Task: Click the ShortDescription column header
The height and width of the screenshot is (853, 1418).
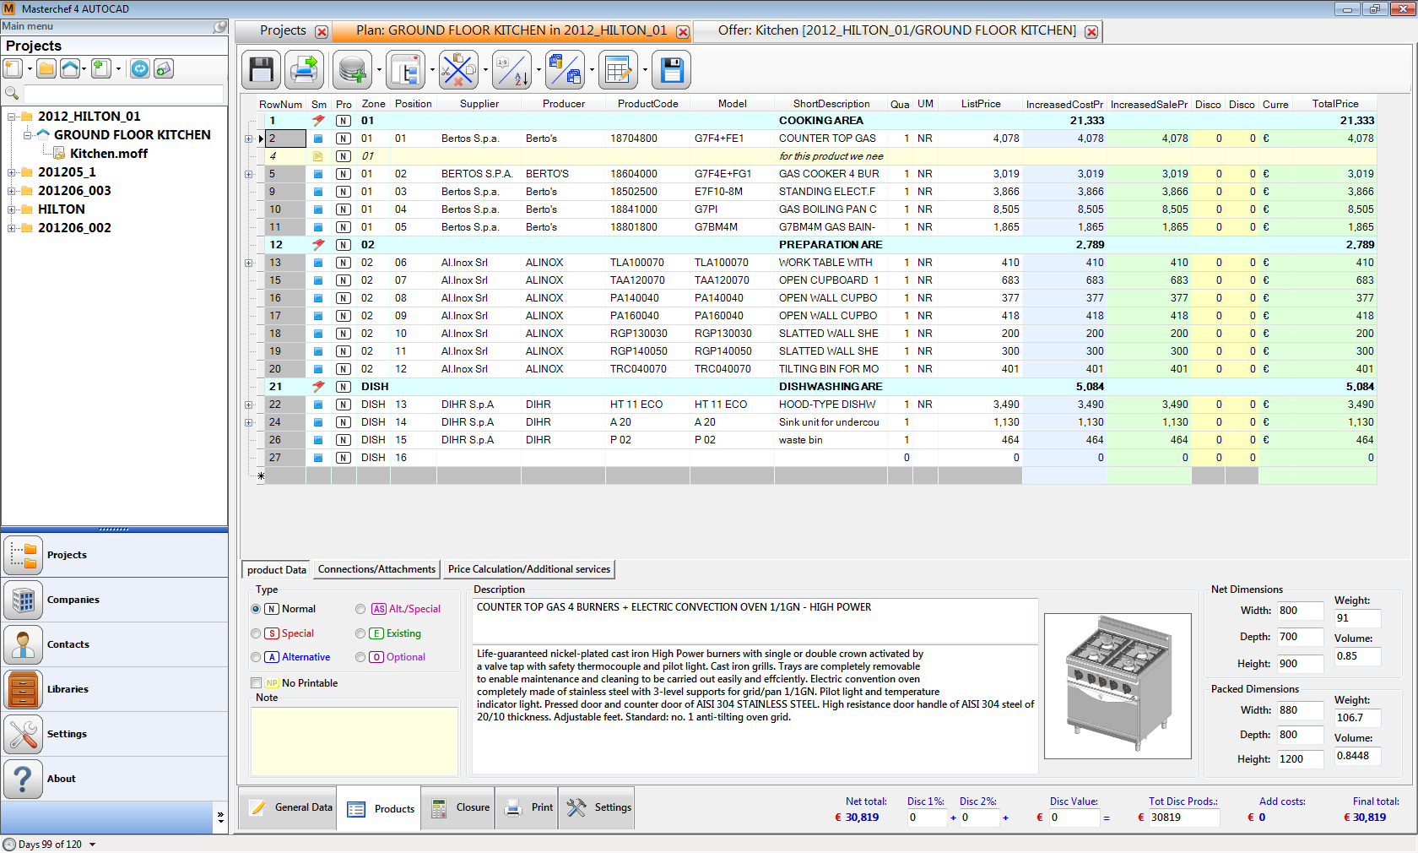Action: tap(831, 104)
